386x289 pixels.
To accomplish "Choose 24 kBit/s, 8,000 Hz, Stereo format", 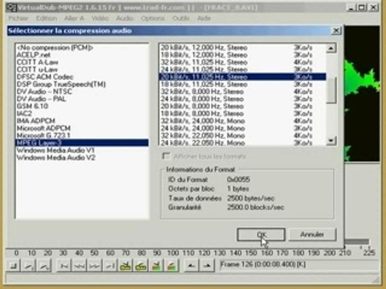I will tap(242, 99).
